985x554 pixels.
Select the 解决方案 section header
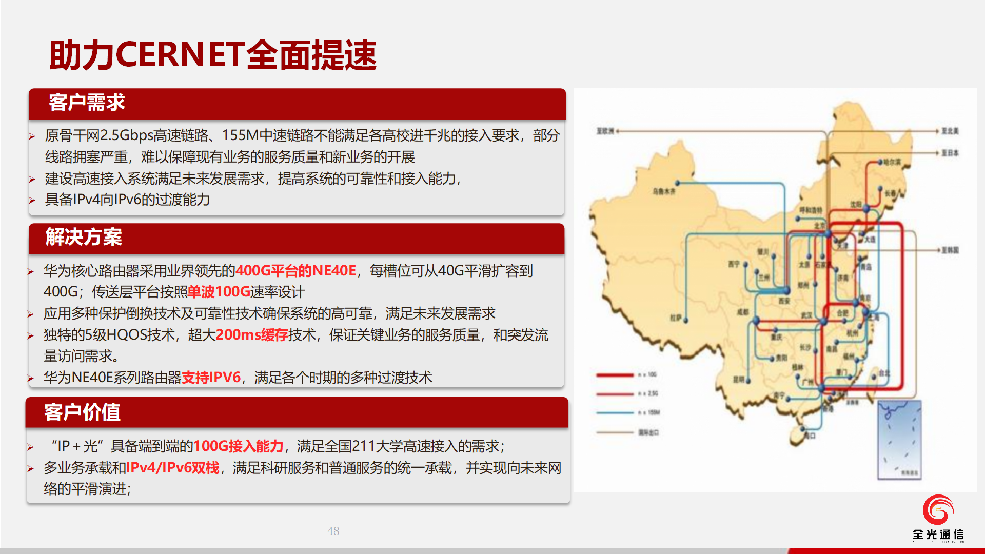297,238
